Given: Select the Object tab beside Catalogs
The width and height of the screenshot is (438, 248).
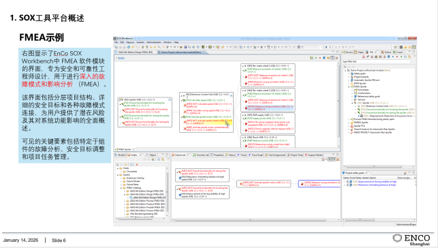Looking at the screenshot, I should tap(151, 155).
